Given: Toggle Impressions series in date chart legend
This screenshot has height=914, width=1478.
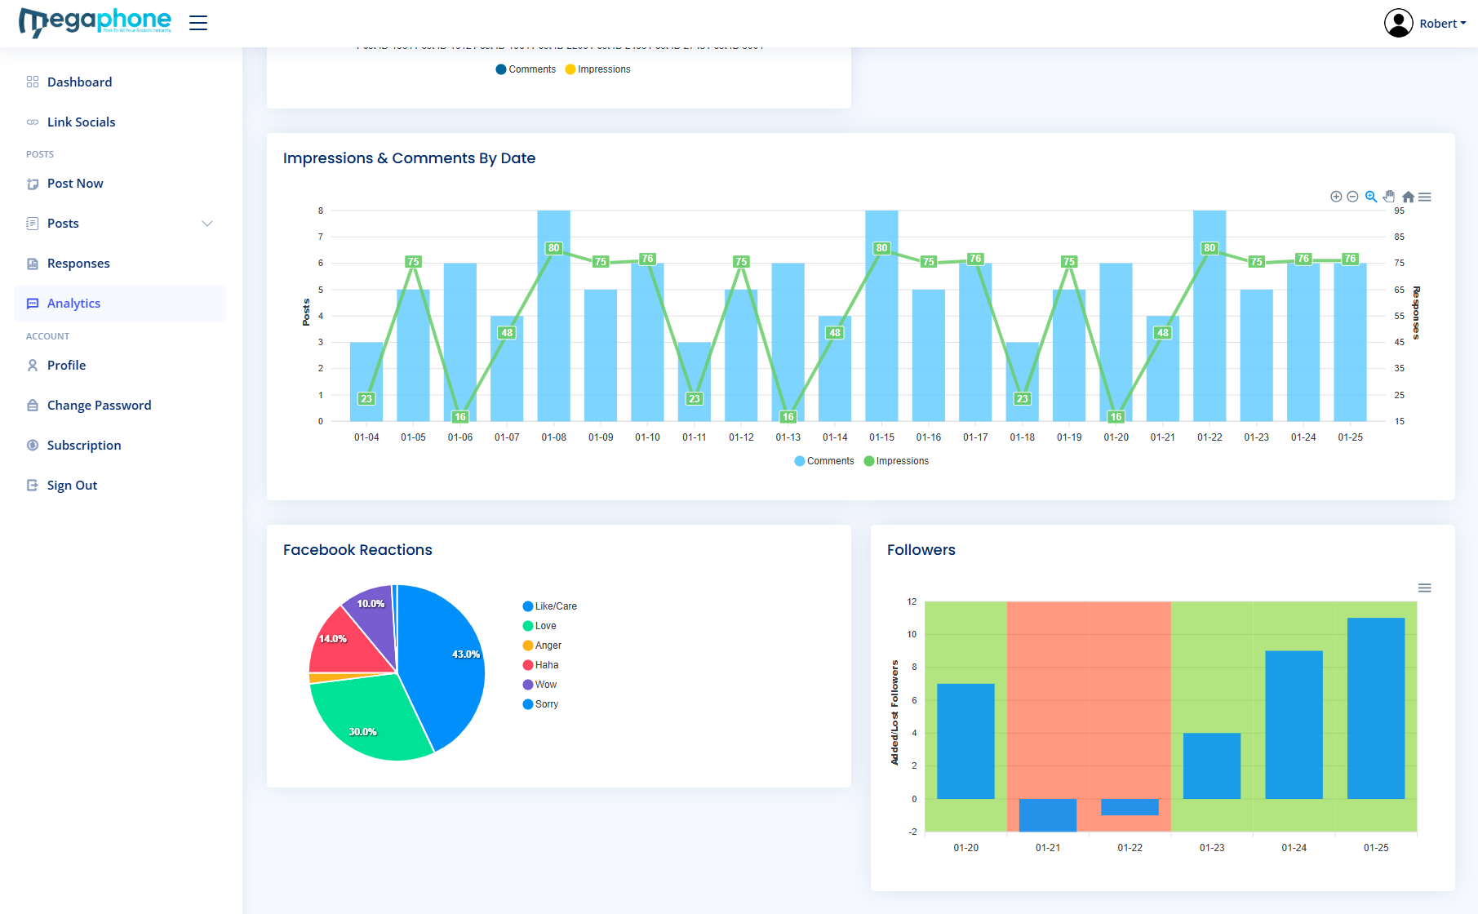Looking at the screenshot, I should (x=896, y=461).
